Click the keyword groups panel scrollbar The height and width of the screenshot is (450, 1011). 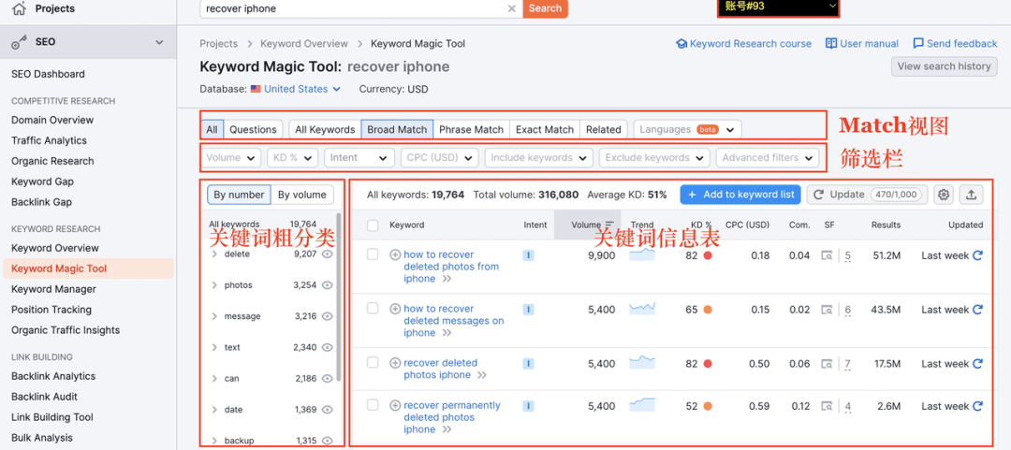(338, 299)
